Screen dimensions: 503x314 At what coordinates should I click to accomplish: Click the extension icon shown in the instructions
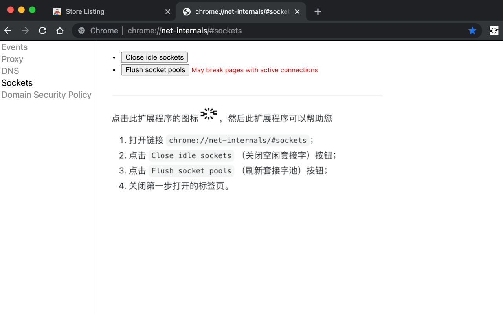pyautogui.click(x=209, y=114)
